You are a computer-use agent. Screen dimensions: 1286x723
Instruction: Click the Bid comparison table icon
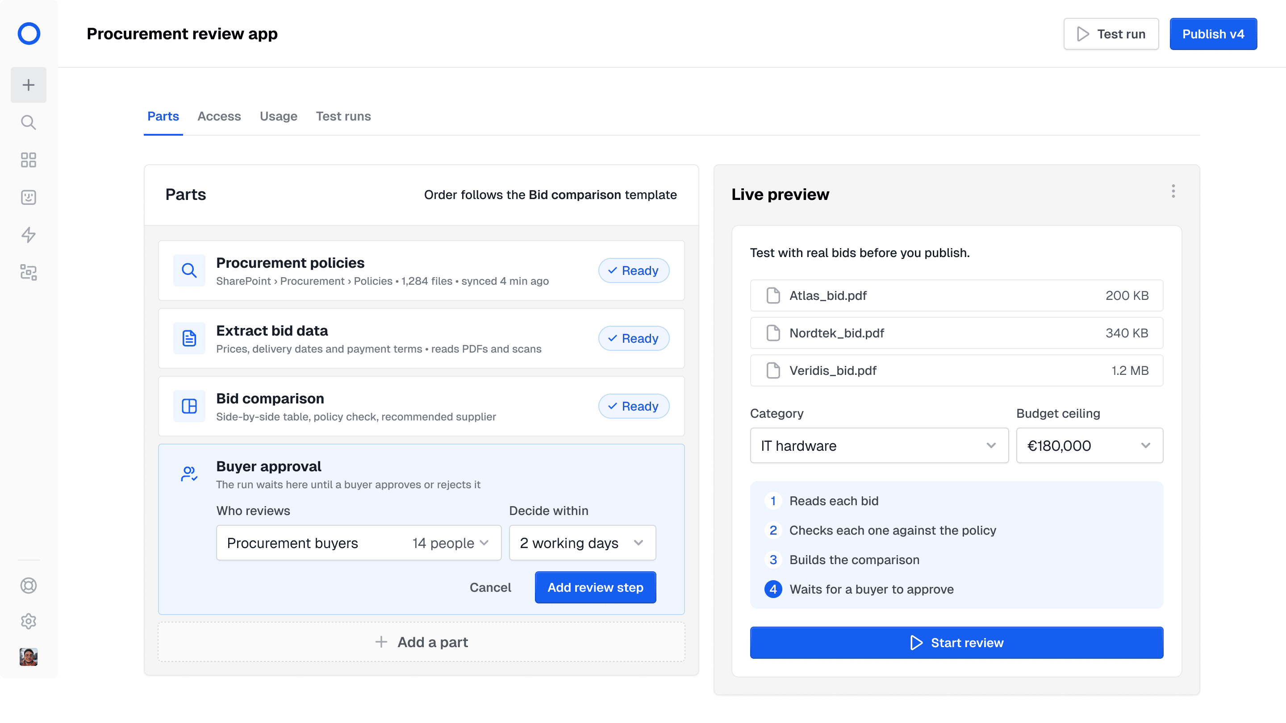(189, 406)
